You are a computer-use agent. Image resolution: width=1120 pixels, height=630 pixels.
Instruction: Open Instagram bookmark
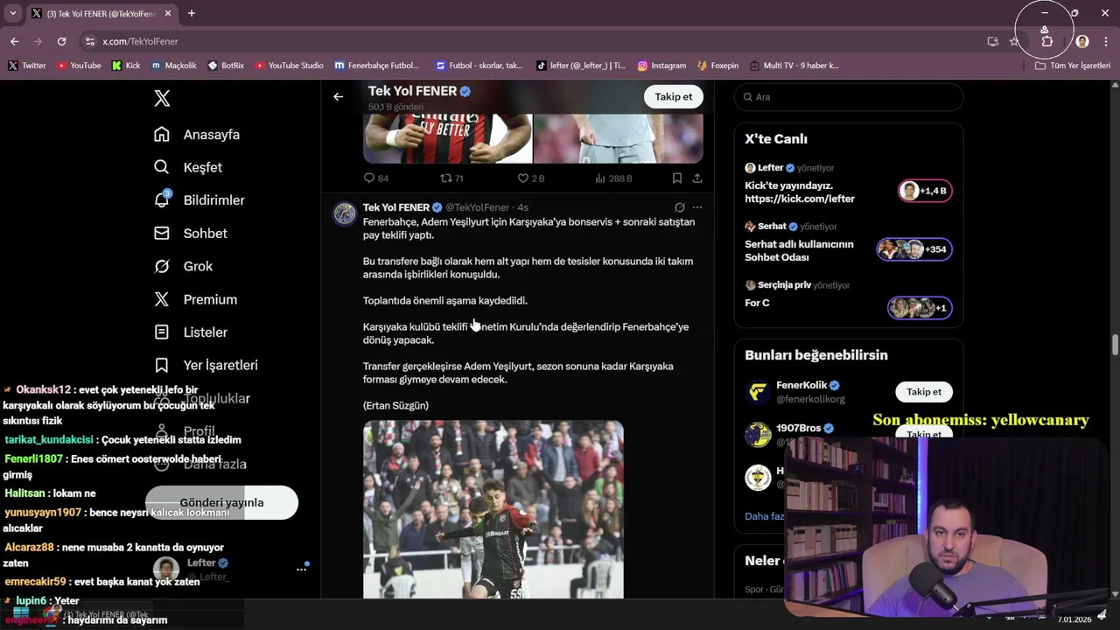click(661, 66)
